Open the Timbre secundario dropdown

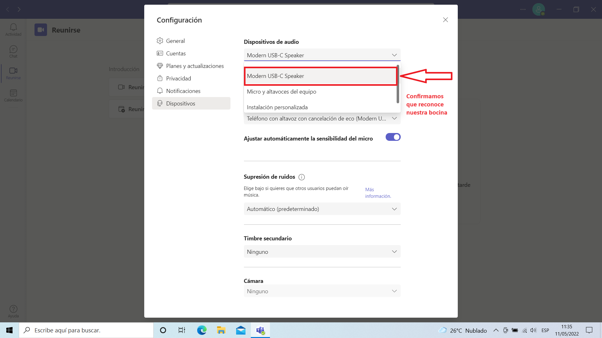322,252
